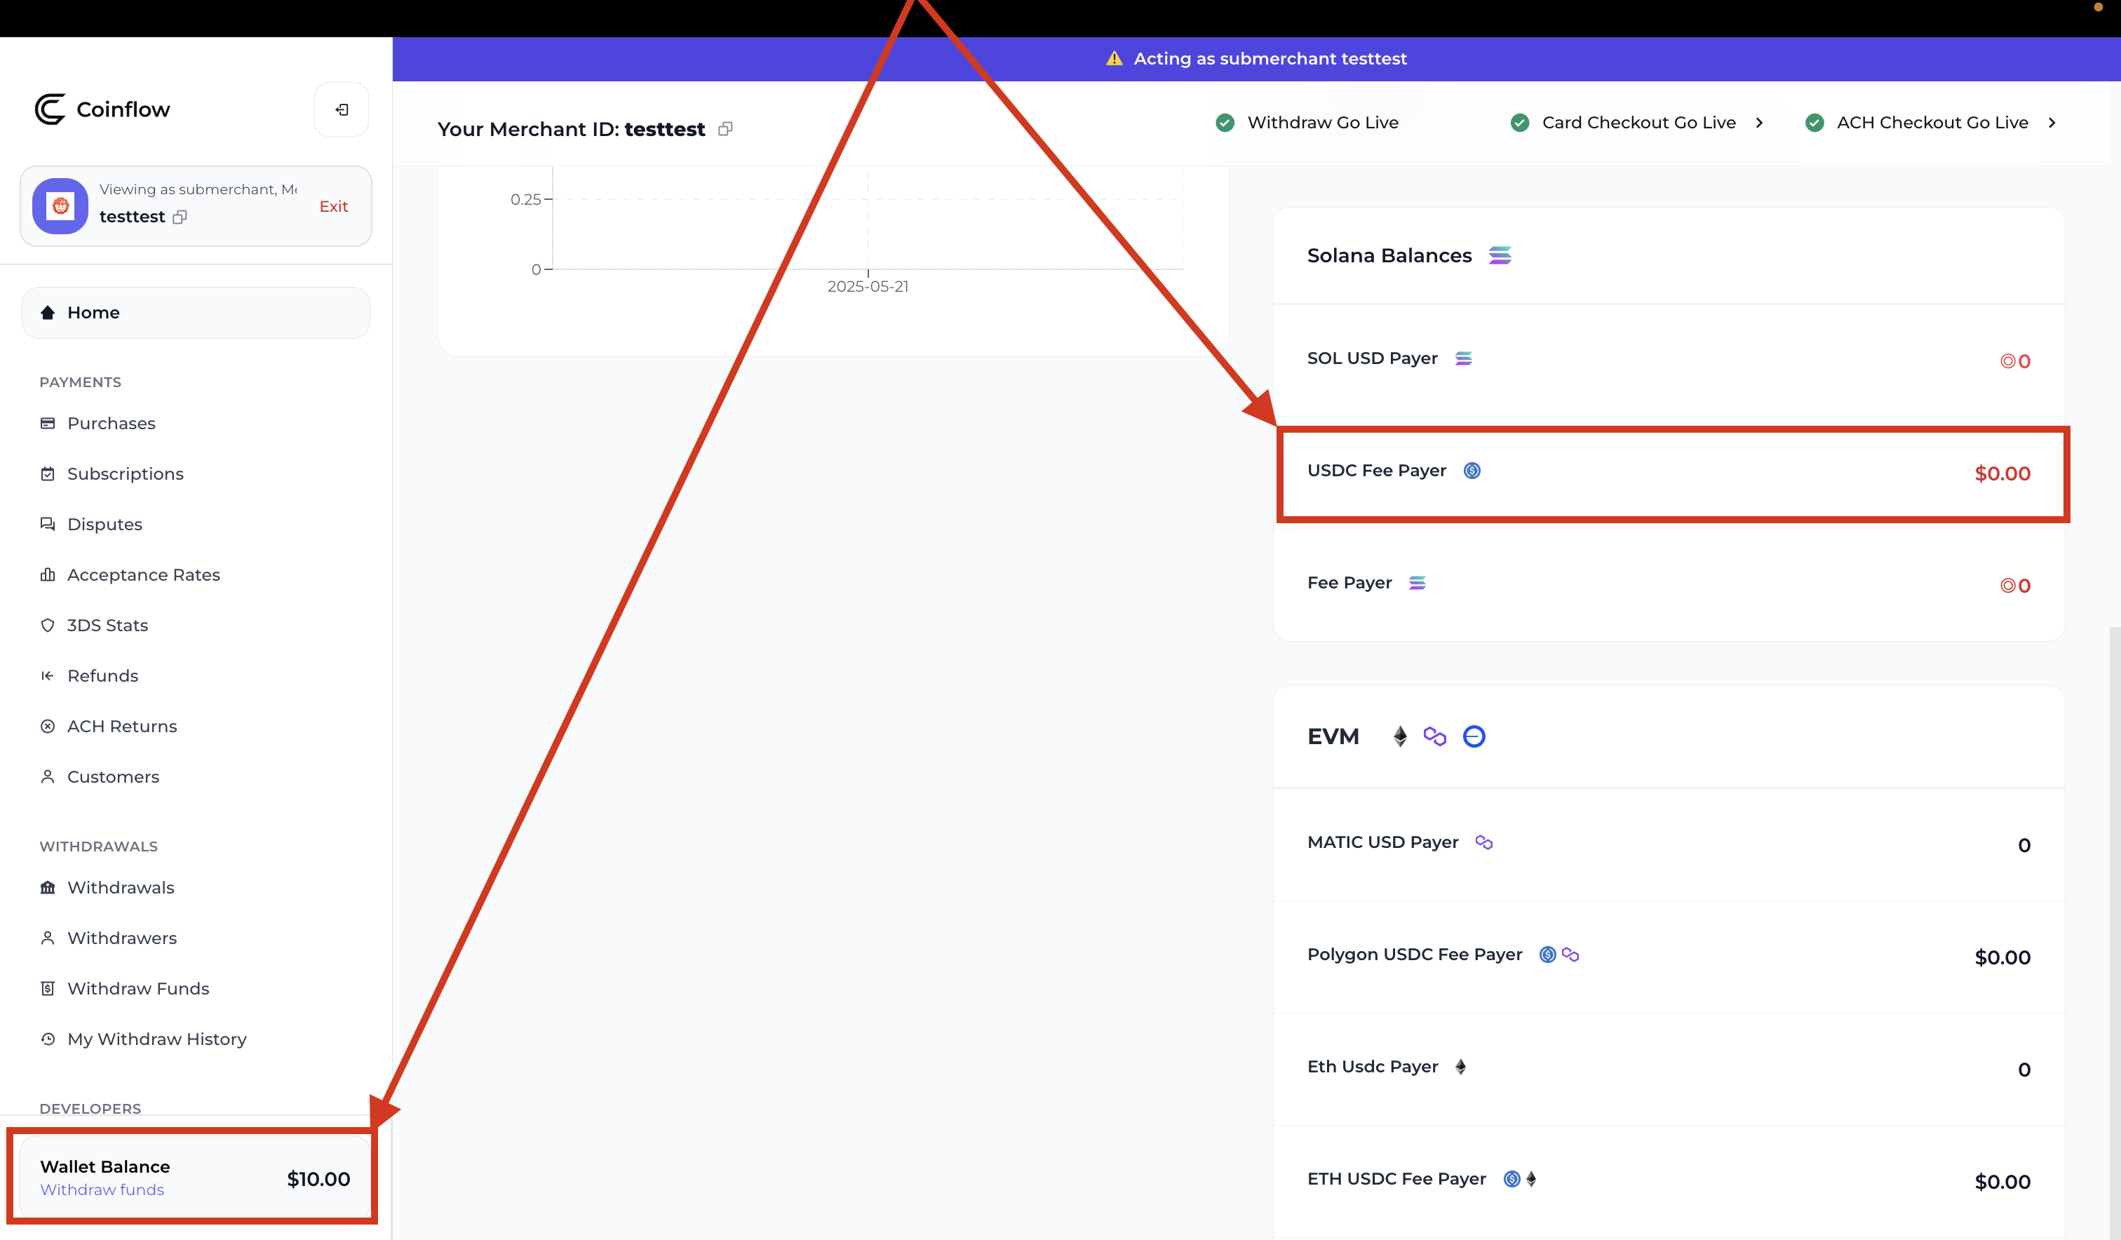Click the submerchant avatar icon
The image size is (2121, 1240).
[60, 205]
